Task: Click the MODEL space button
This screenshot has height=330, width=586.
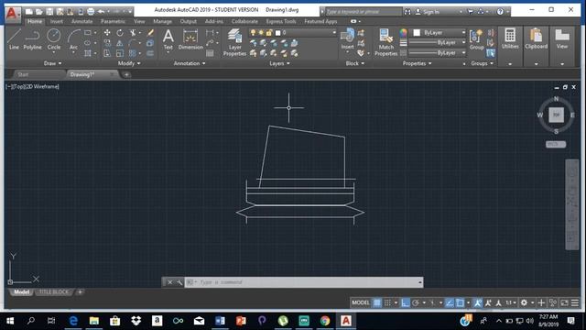Action: click(x=361, y=302)
